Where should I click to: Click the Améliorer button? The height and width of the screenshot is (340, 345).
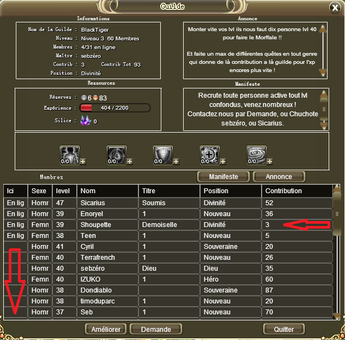[106, 329]
